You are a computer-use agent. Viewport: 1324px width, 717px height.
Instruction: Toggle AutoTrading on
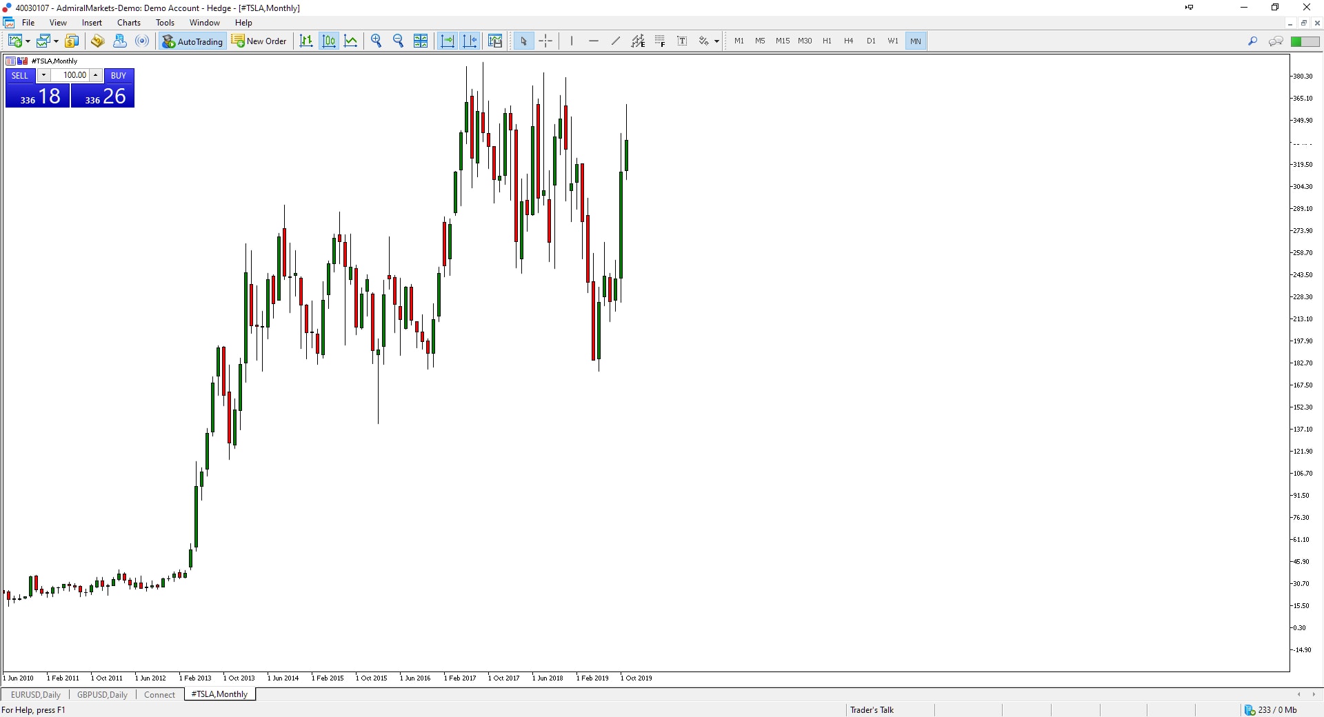(192, 41)
